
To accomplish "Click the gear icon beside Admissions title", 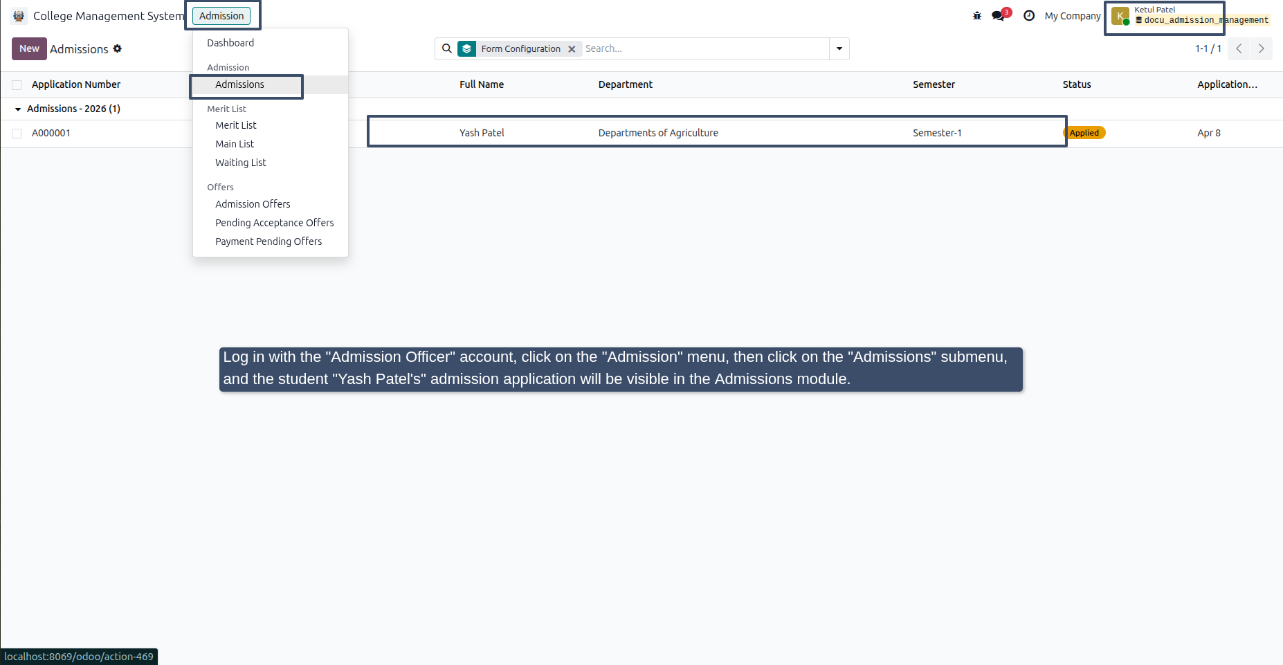I will [x=118, y=48].
